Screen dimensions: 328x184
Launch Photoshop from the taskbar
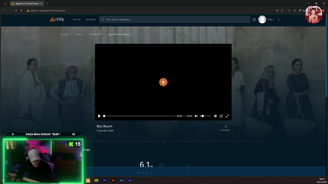[121, 180]
